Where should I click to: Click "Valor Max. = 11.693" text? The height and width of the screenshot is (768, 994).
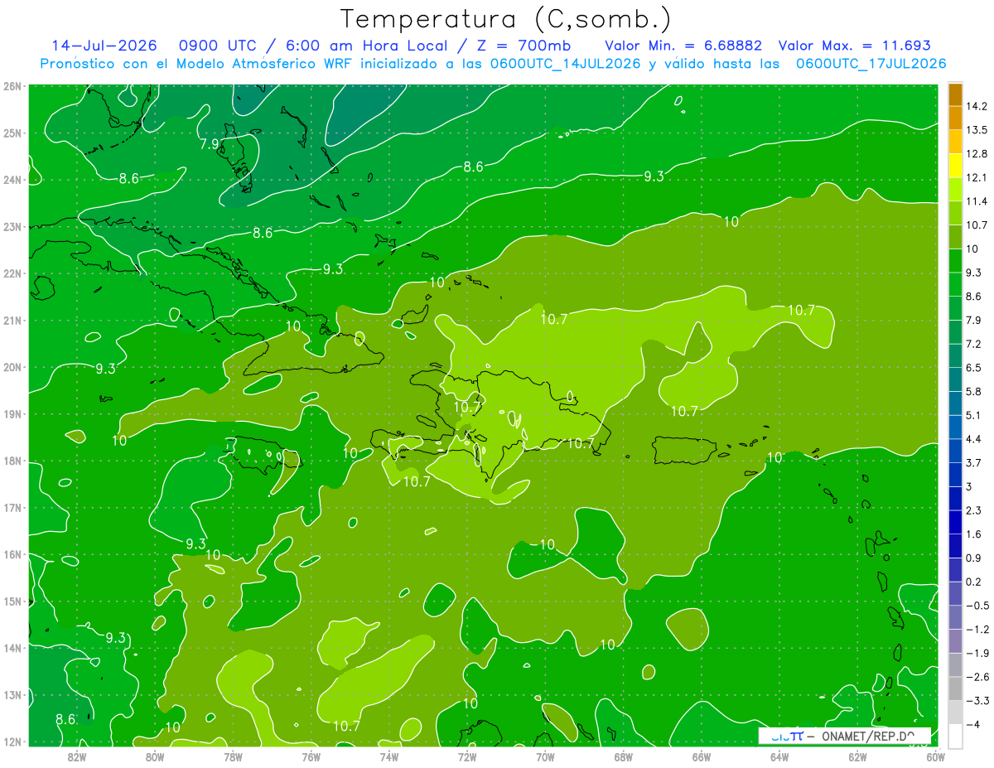pos(855,46)
